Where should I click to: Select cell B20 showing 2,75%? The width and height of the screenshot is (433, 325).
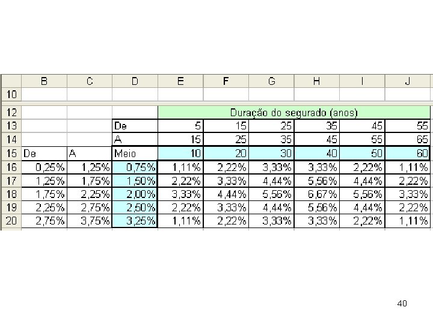click(45, 220)
